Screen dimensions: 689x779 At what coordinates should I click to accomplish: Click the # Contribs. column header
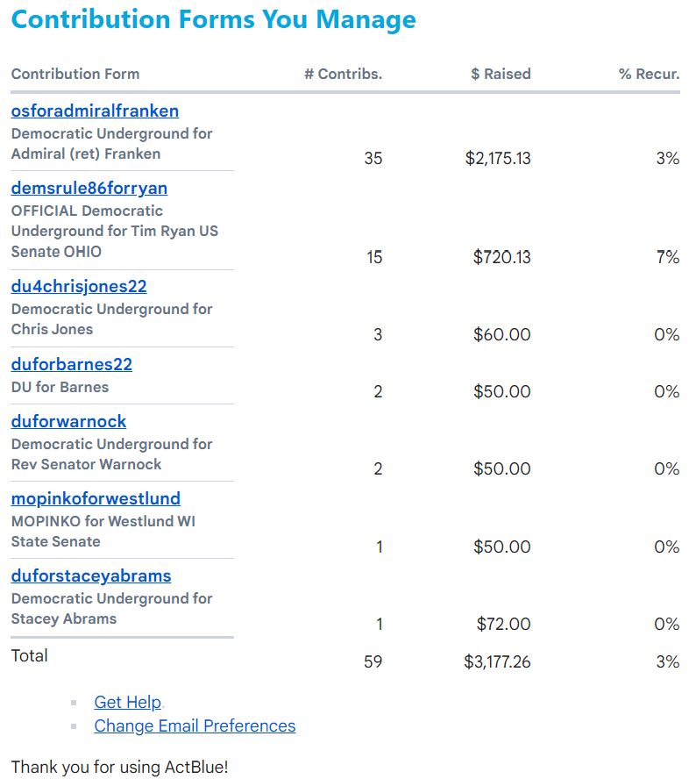click(343, 74)
